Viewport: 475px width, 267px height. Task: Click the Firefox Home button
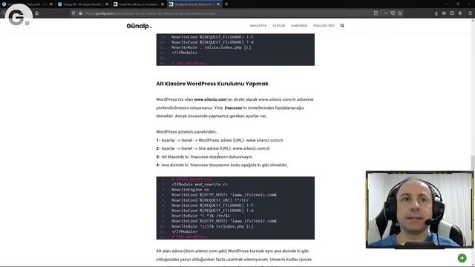[37, 13]
